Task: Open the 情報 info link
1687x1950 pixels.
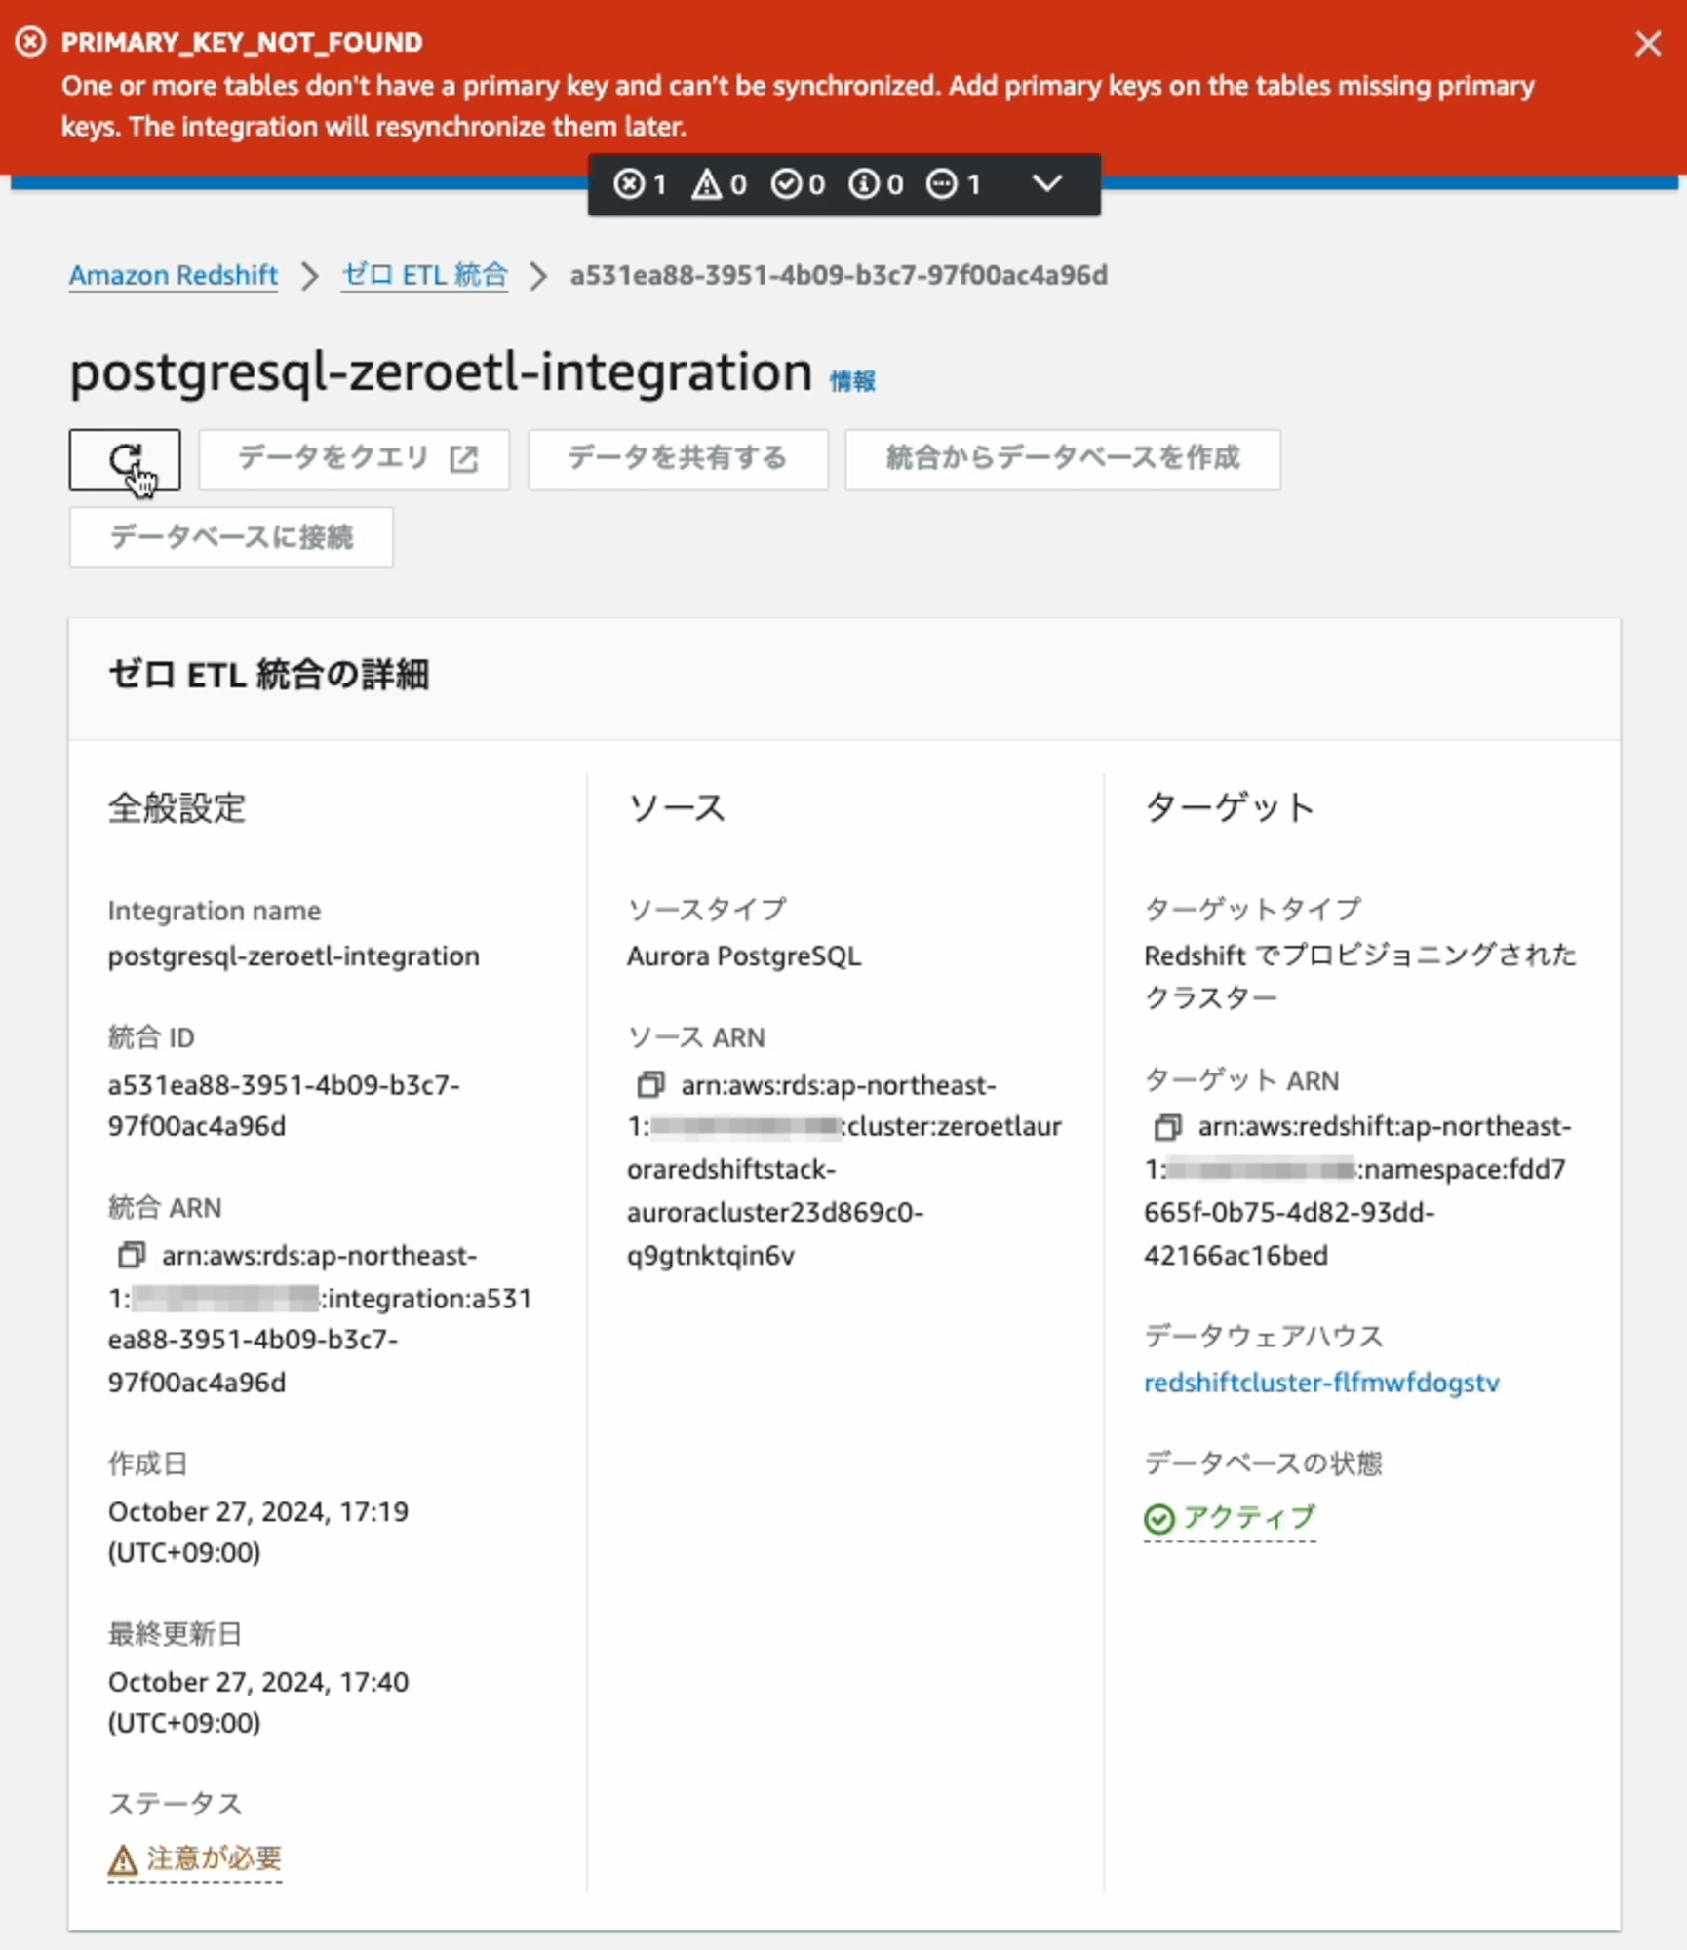Action: (x=852, y=380)
